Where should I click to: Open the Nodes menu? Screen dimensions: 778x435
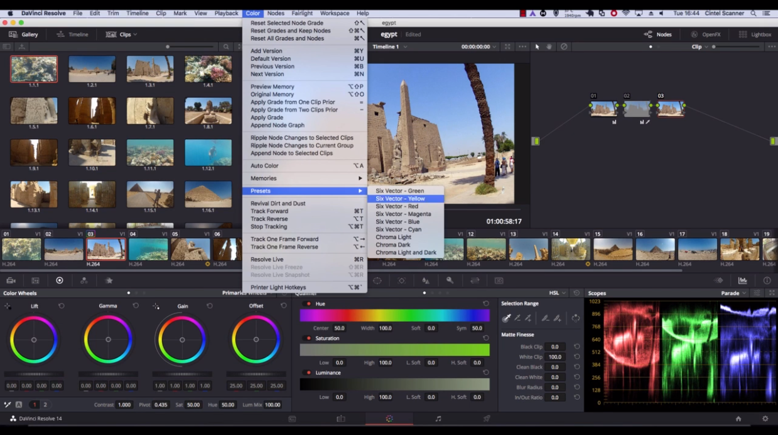click(x=276, y=13)
